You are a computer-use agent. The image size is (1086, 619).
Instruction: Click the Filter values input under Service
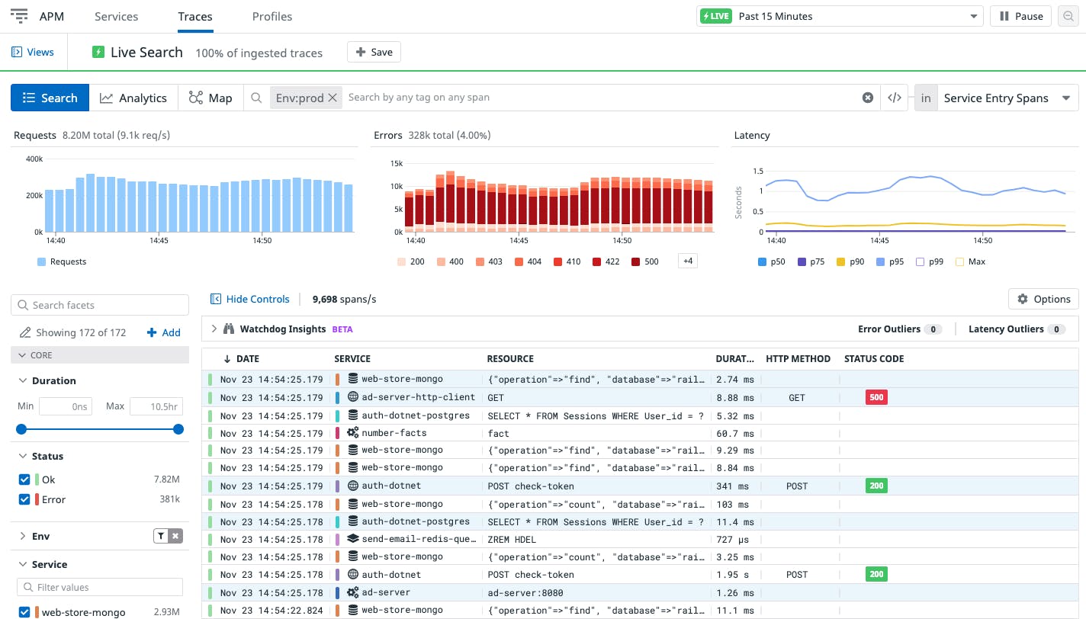pyautogui.click(x=99, y=587)
